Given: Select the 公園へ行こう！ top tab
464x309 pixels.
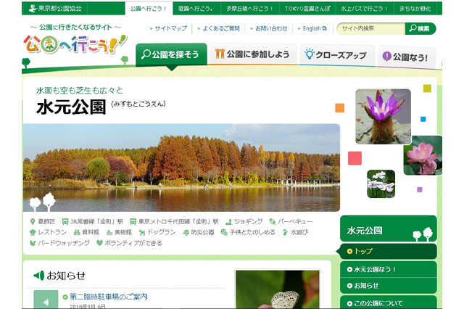Looking at the screenshot, I should 149,9.
